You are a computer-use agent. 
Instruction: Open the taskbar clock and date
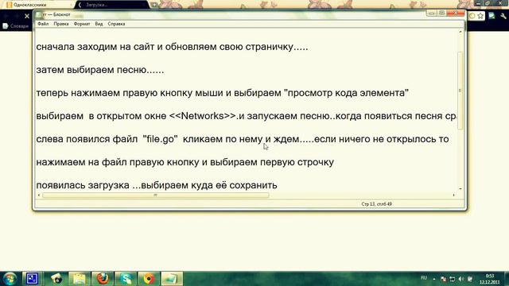coord(490,279)
